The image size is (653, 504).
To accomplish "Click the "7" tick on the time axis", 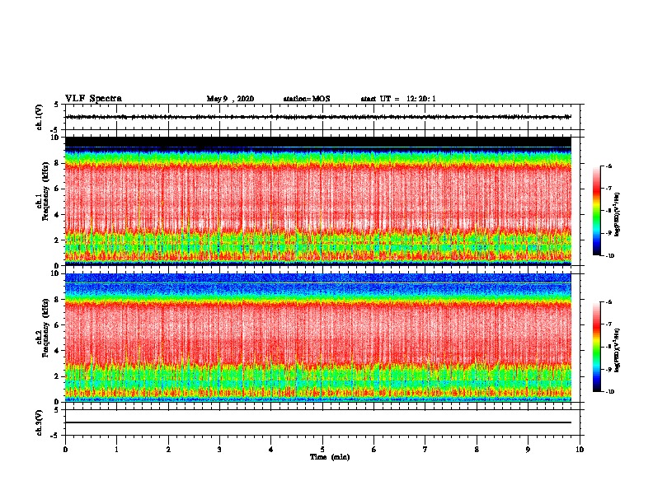I will point(425,450).
